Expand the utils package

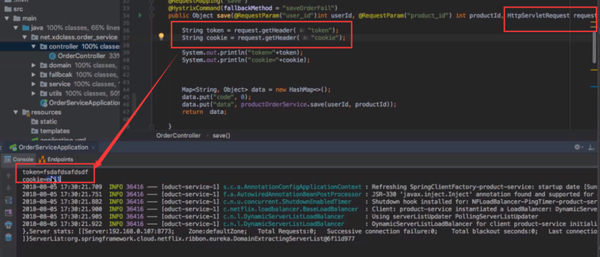point(33,94)
